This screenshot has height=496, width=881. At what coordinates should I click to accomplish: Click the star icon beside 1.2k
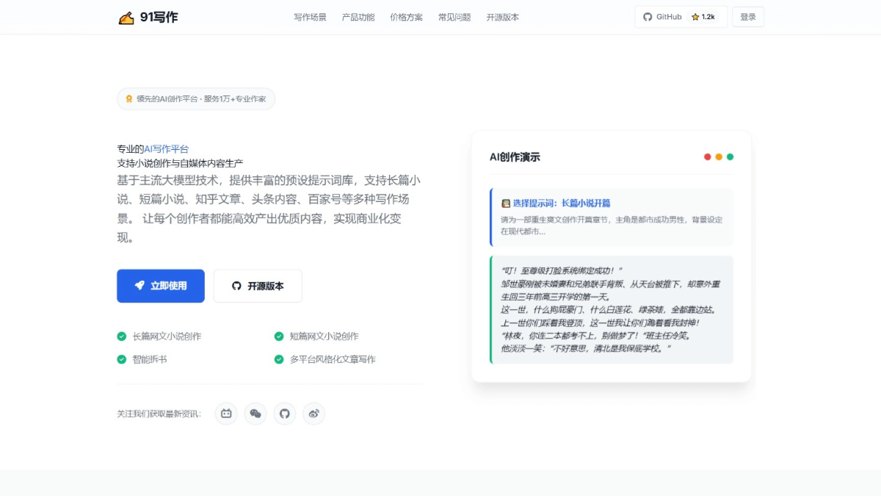point(695,17)
